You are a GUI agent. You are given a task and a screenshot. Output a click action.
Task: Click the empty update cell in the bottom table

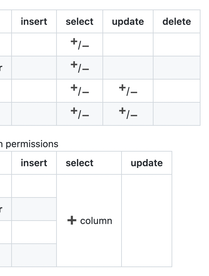(146, 221)
